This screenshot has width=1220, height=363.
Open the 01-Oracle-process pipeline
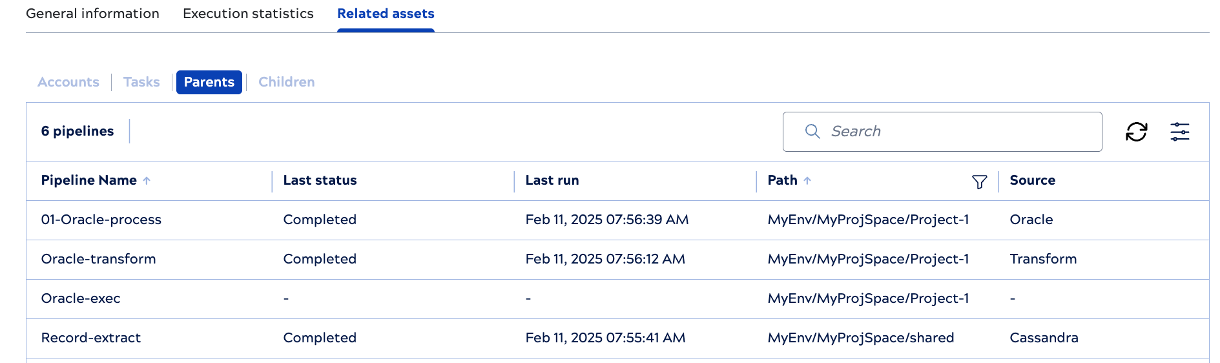point(101,220)
